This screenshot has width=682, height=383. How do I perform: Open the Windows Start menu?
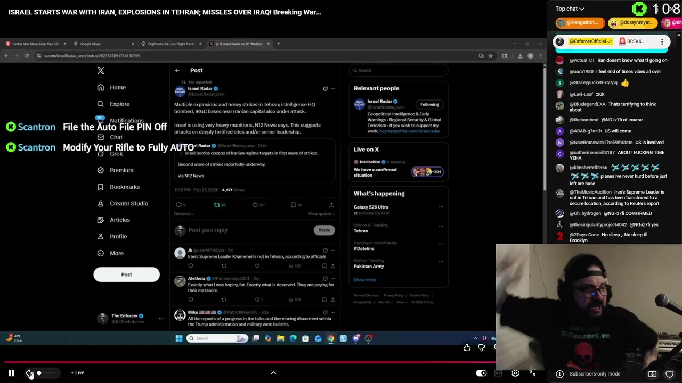(x=179, y=338)
